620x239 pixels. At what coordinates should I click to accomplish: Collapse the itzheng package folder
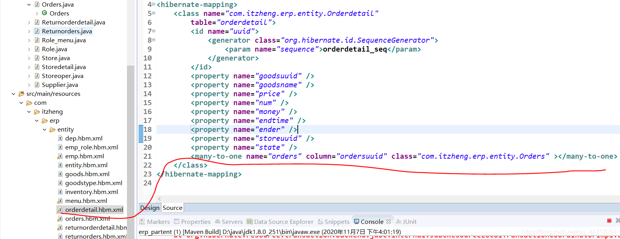click(x=29, y=112)
